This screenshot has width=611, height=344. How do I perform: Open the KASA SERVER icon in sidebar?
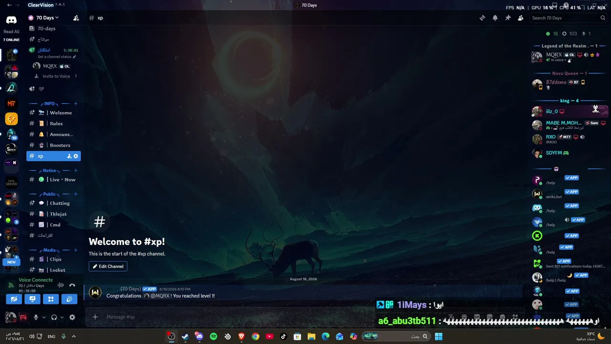point(11,182)
